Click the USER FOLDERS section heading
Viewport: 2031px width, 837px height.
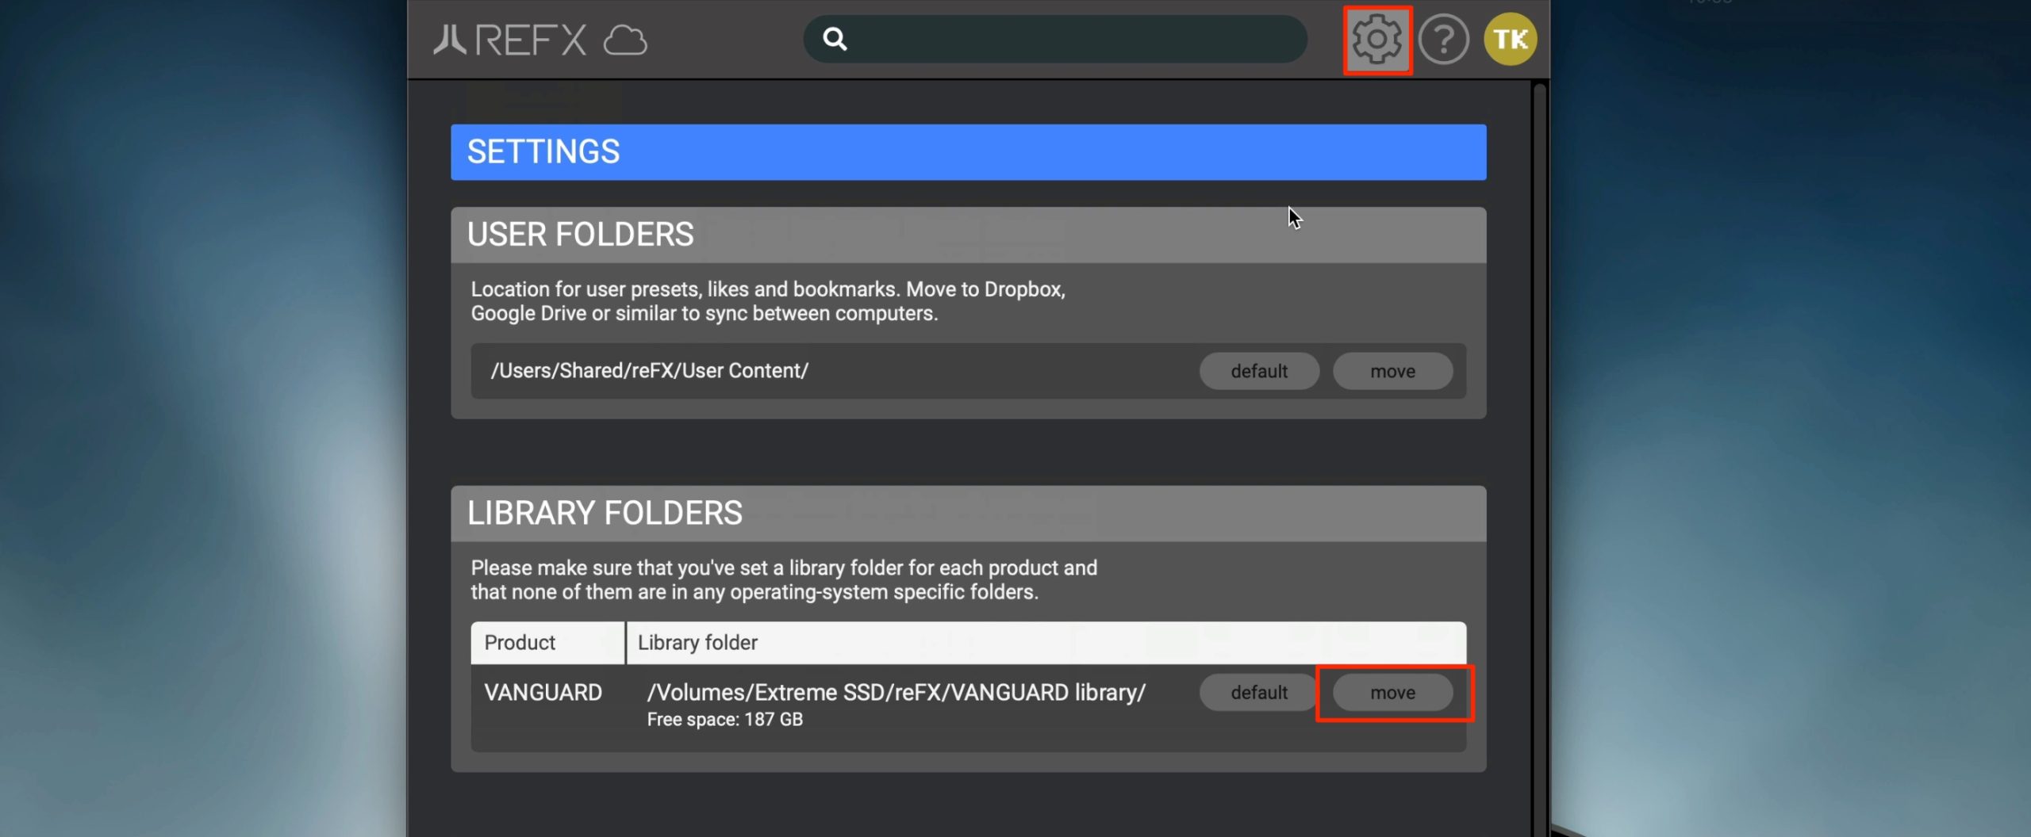[x=581, y=235]
